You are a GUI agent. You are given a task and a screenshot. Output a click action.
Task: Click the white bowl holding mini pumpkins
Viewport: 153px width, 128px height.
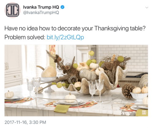point(139,97)
